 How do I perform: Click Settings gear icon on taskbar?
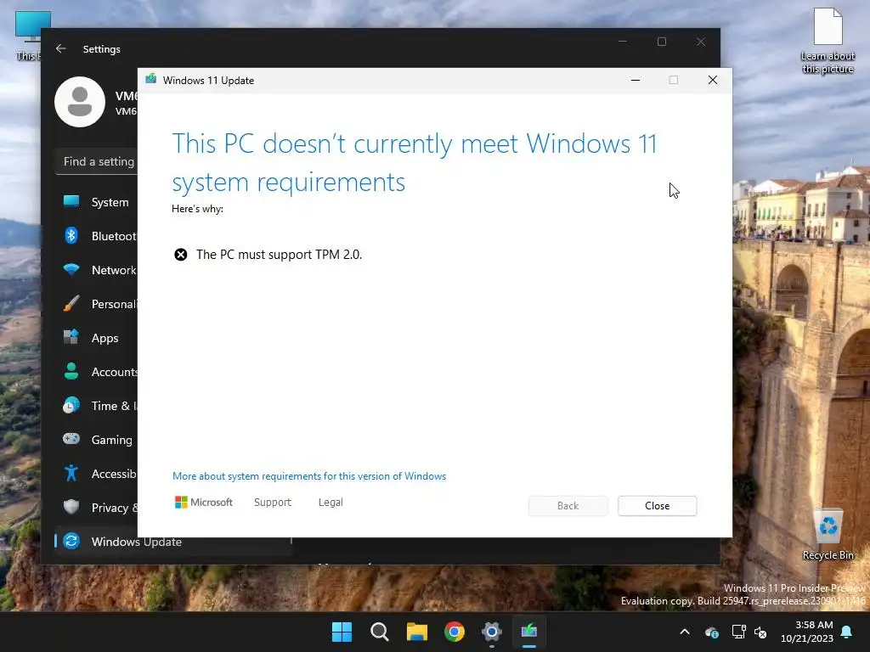pos(492,632)
